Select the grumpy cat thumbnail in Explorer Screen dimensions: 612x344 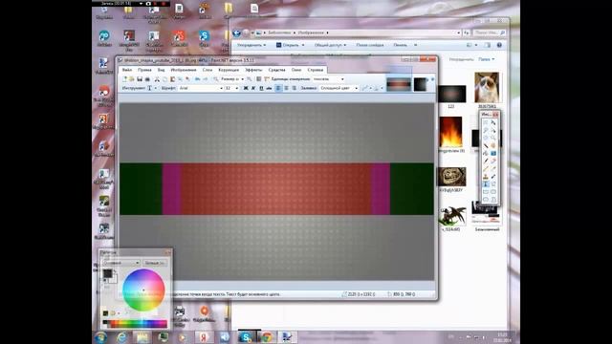[x=487, y=87]
